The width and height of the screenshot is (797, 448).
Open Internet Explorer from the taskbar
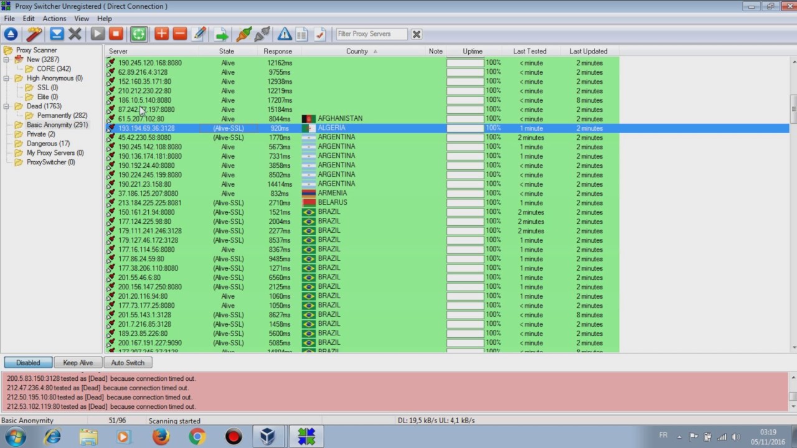pyautogui.click(x=52, y=437)
